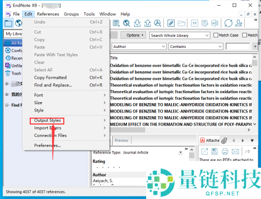Switch to online search mode globe icon
This screenshot has width=261, height=199.
[18, 23]
